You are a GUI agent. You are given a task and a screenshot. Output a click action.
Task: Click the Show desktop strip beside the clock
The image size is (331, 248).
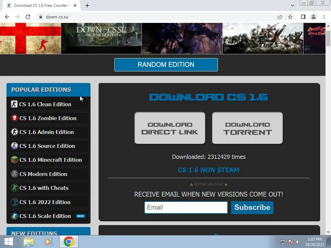(329, 242)
